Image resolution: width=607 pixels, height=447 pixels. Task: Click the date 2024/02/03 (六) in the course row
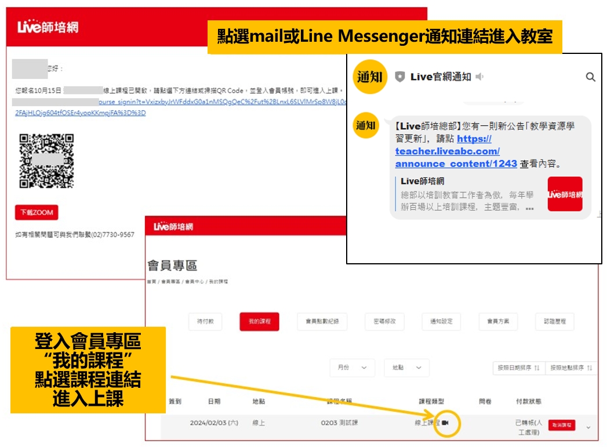(x=214, y=423)
